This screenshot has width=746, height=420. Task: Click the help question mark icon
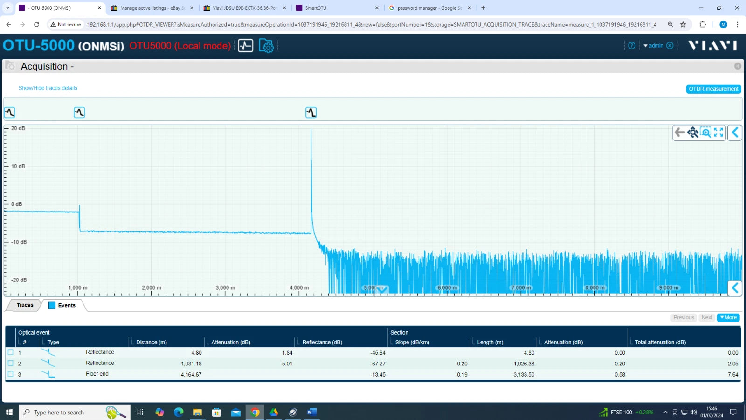[632, 45]
